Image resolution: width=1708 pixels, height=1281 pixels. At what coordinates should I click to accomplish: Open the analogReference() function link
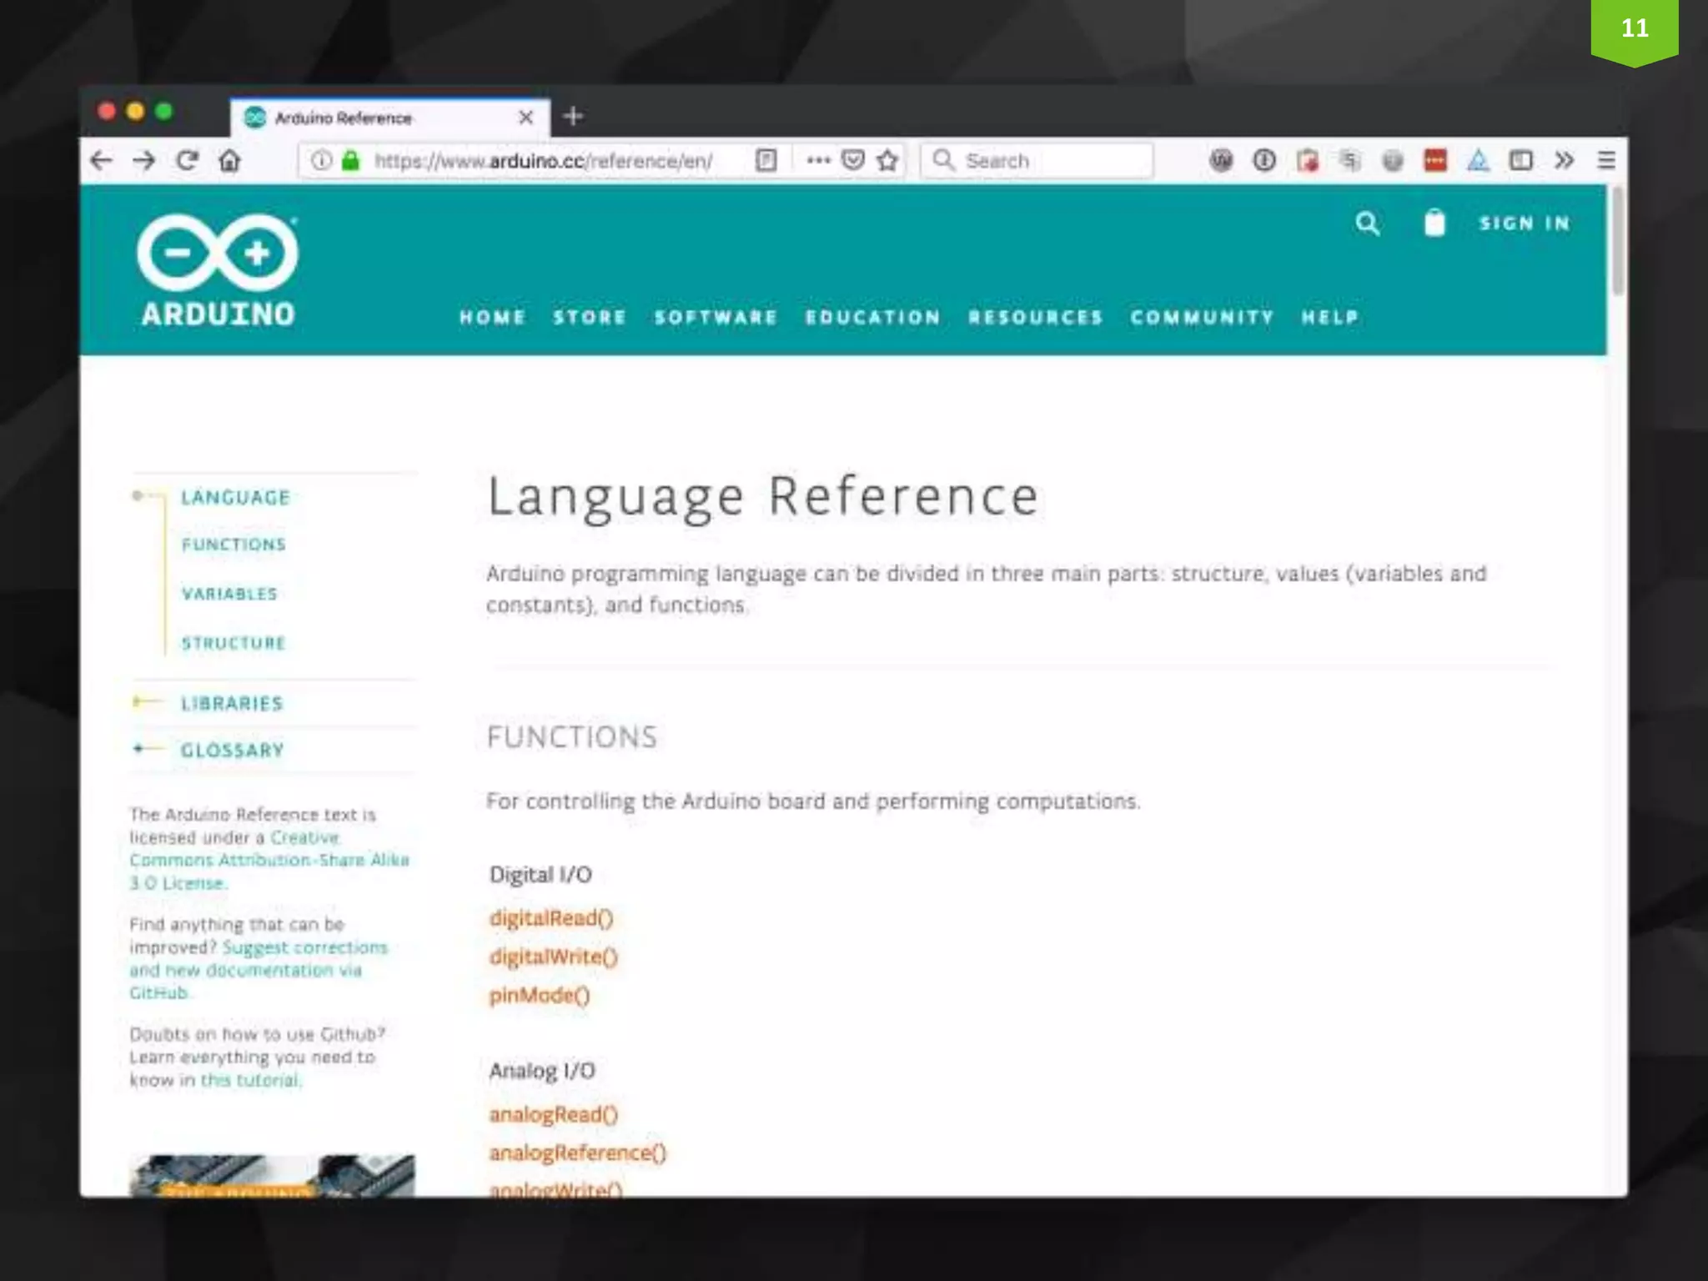click(578, 1153)
